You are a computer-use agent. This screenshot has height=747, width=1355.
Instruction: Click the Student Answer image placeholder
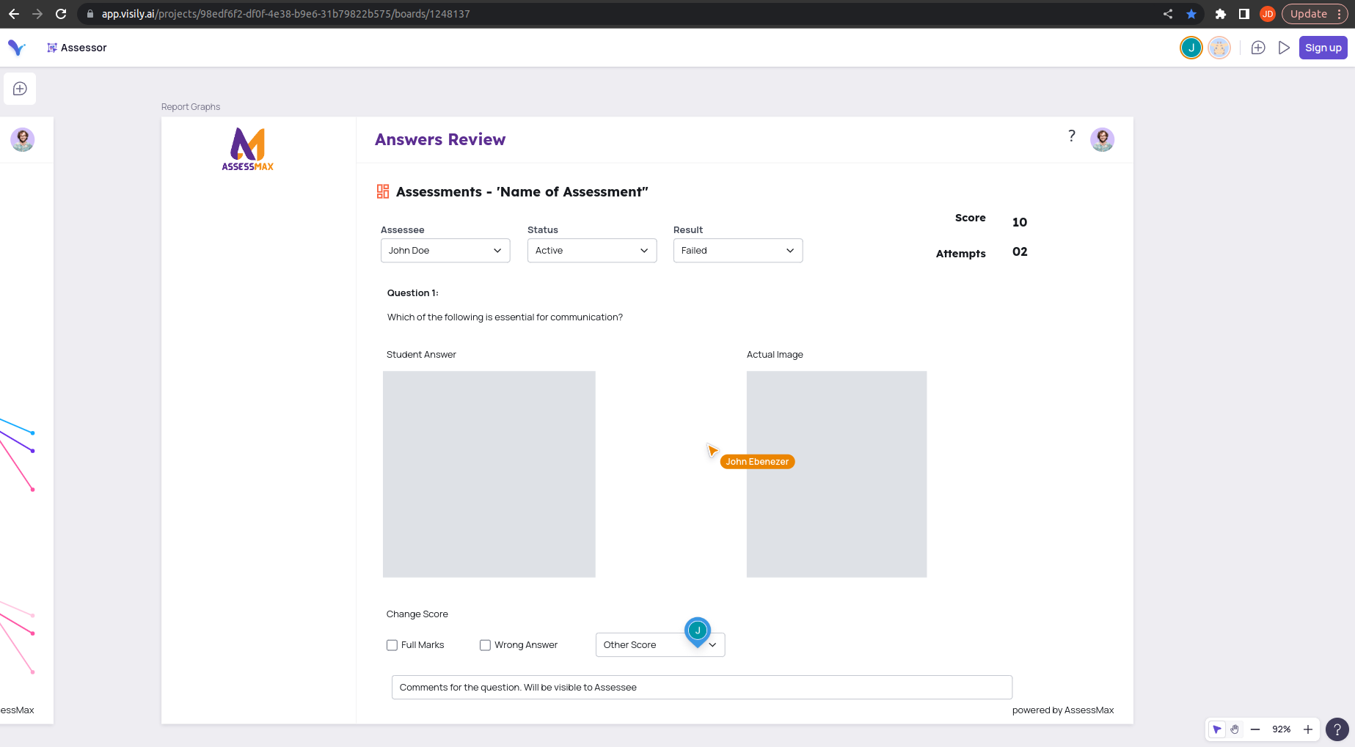pyautogui.click(x=489, y=474)
